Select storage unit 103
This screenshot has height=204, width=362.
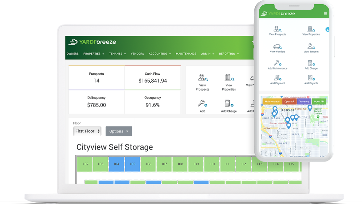point(100,164)
